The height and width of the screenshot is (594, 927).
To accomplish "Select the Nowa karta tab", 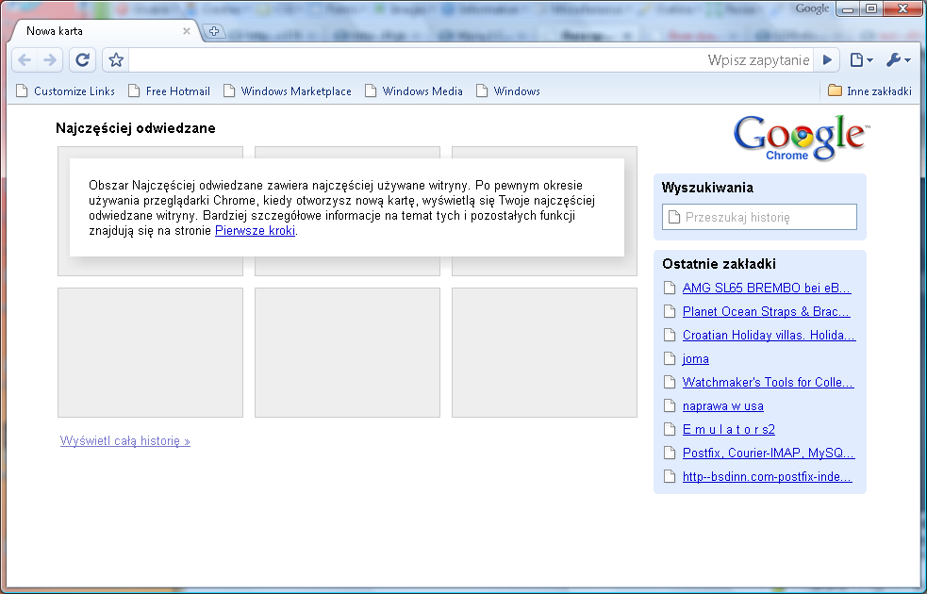I will [101, 31].
